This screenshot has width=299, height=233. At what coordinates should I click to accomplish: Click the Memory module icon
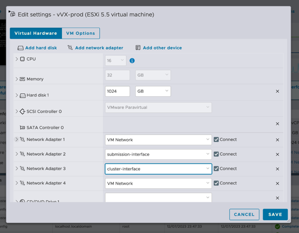click(x=22, y=79)
